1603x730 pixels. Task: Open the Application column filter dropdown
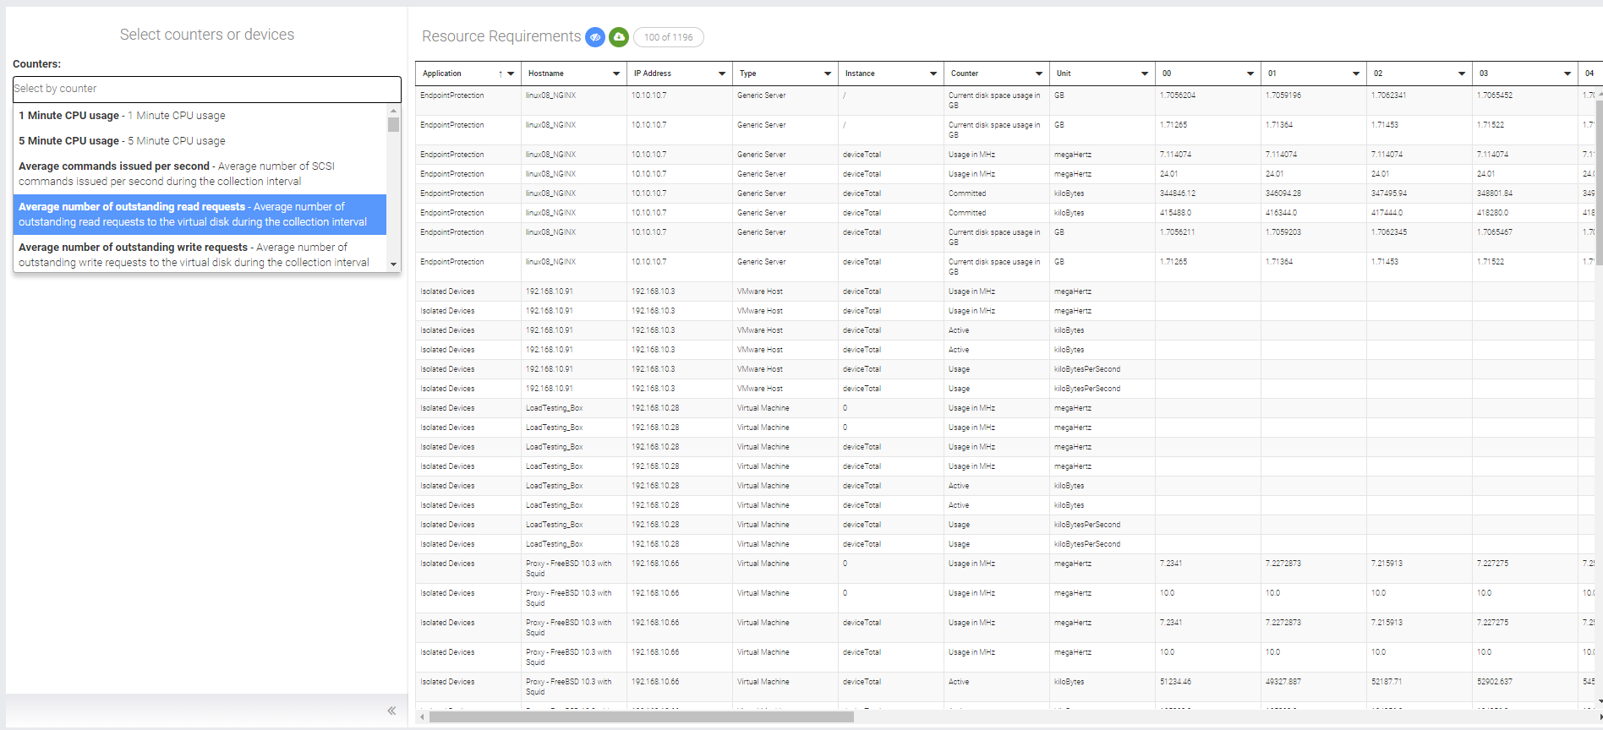coord(511,74)
